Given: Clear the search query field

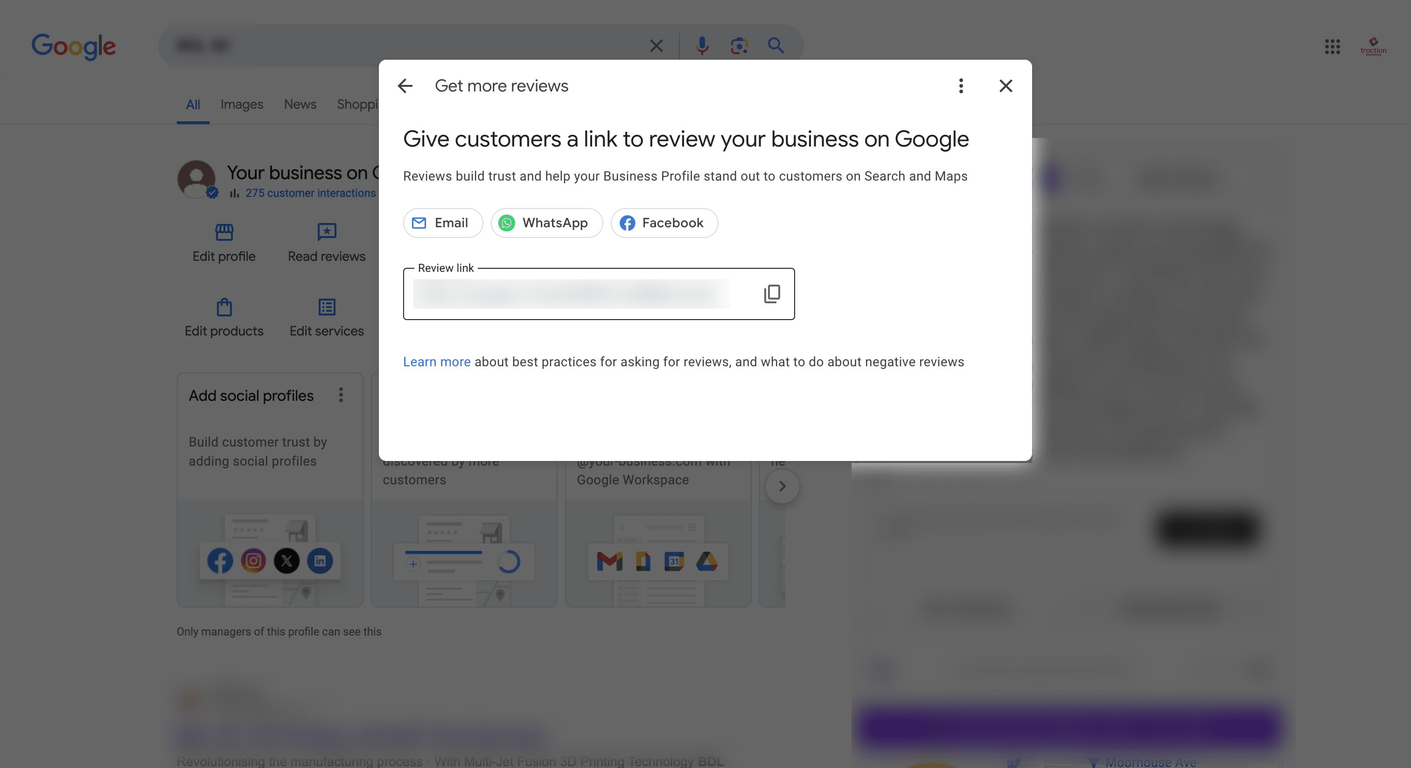Looking at the screenshot, I should tap(656, 45).
